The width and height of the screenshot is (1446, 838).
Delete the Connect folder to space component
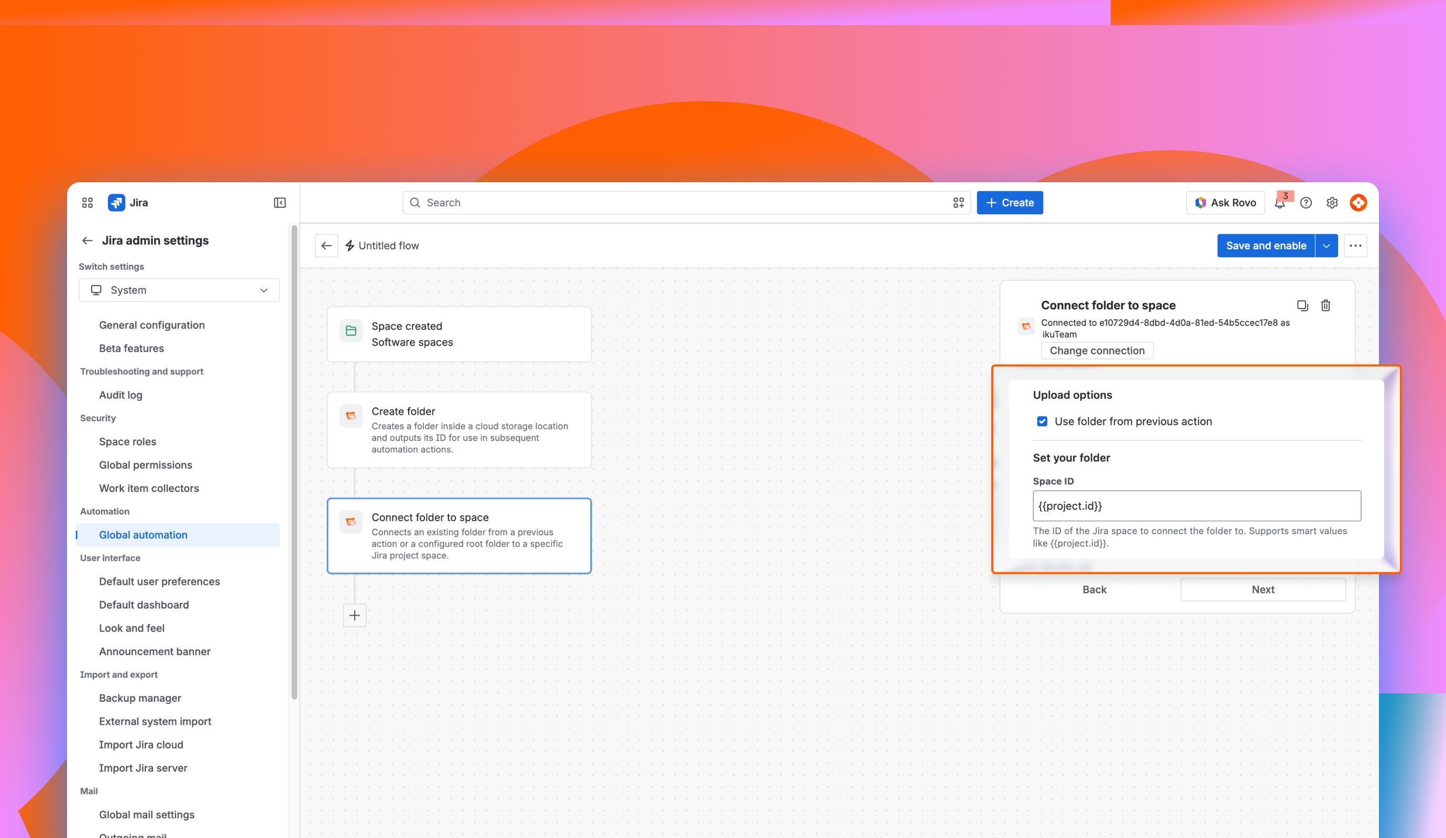pyautogui.click(x=1325, y=305)
